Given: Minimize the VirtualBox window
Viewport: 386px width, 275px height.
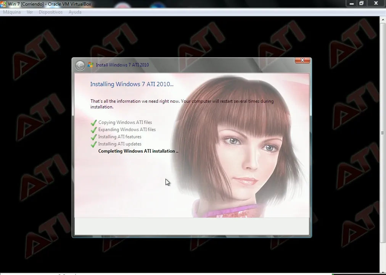Looking at the screenshot, I should (x=352, y=3).
